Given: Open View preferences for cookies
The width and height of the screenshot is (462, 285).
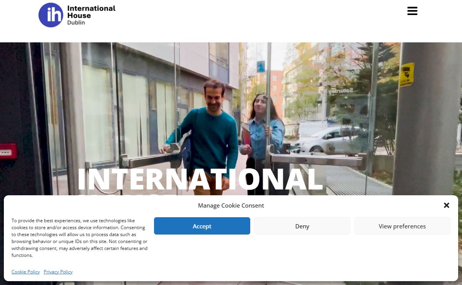Looking at the screenshot, I should coord(402,226).
